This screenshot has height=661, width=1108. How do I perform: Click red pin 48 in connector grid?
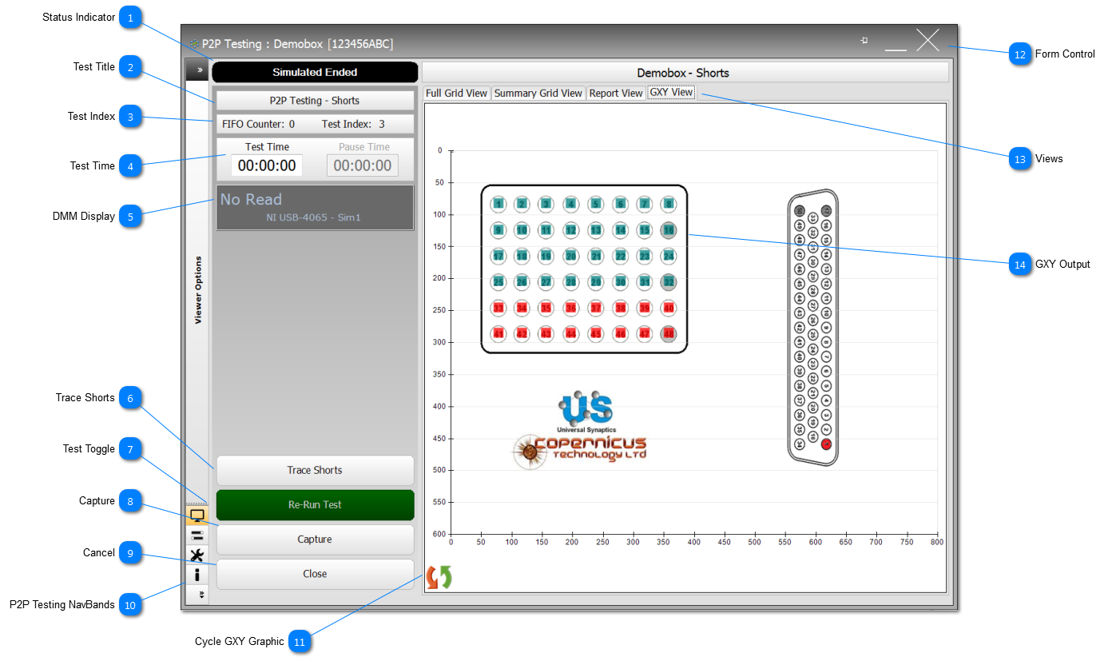point(669,334)
